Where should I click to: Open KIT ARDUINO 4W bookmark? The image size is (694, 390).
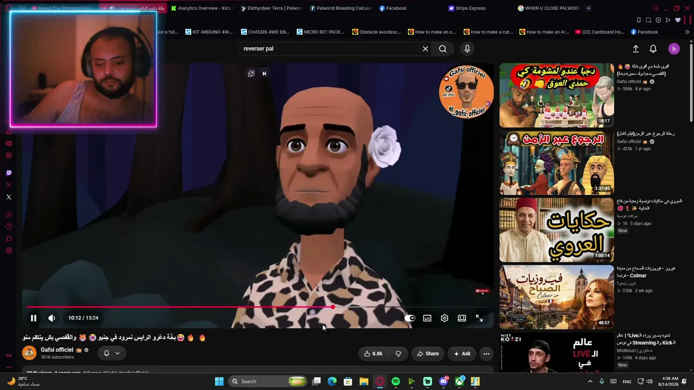point(209,32)
